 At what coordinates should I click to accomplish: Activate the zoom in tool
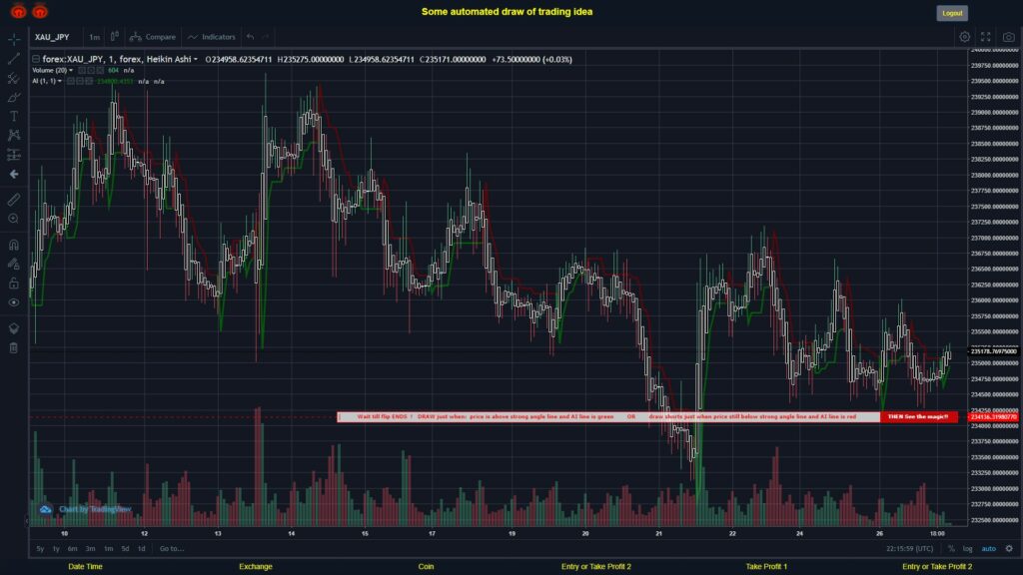coord(14,219)
